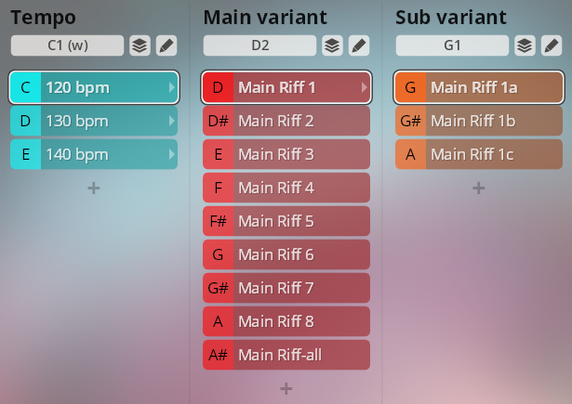Add a new item under Tempo
The width and height of the screenshot is (572, 404).
pyautogui.click(x=94, y=188)
